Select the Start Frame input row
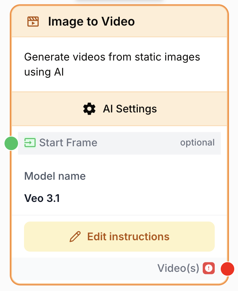This screenshot has height=291, width=238. (119, 143)
